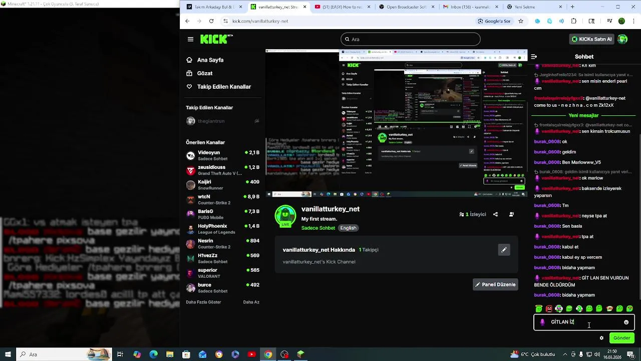Reload the kick.com page
641x361 pixels.
(211, 21)
